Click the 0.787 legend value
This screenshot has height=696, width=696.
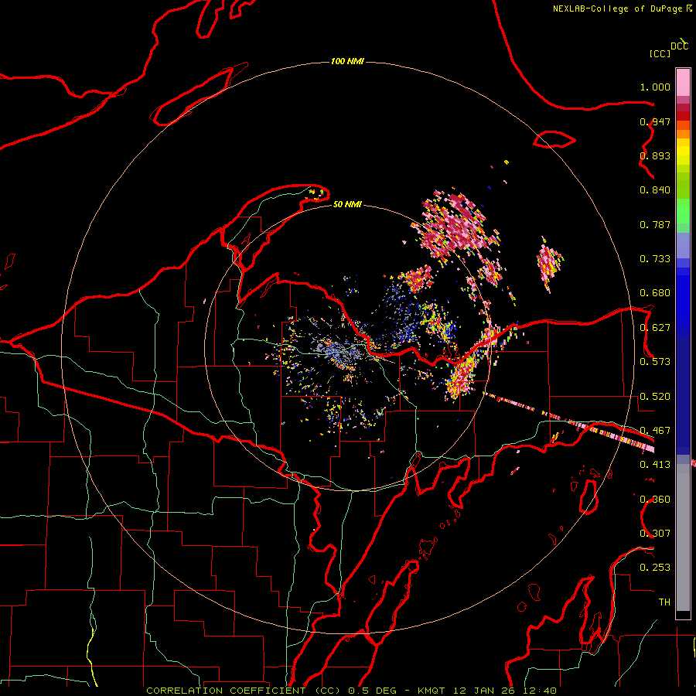tap(655, 224)
